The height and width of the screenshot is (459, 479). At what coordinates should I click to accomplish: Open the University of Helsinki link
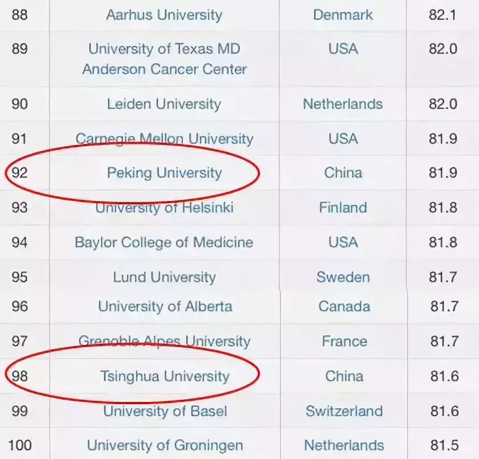(164, 207)
